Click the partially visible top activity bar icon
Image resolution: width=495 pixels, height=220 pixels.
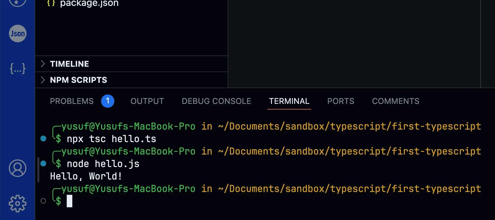click(x=18, y=3)
